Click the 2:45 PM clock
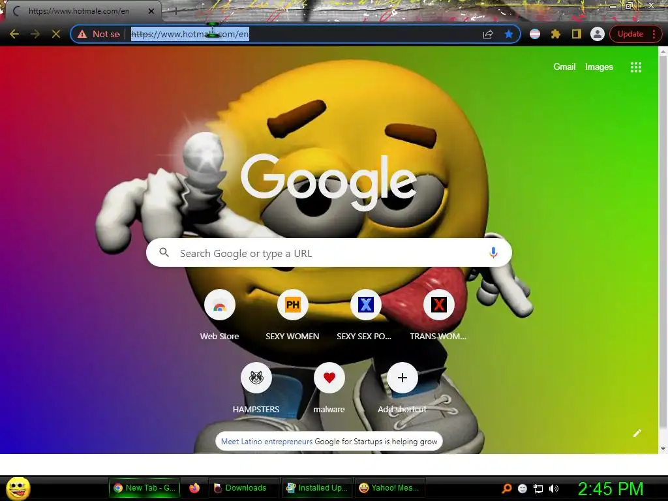Screen dimensions: 668x501 [610, 488]
